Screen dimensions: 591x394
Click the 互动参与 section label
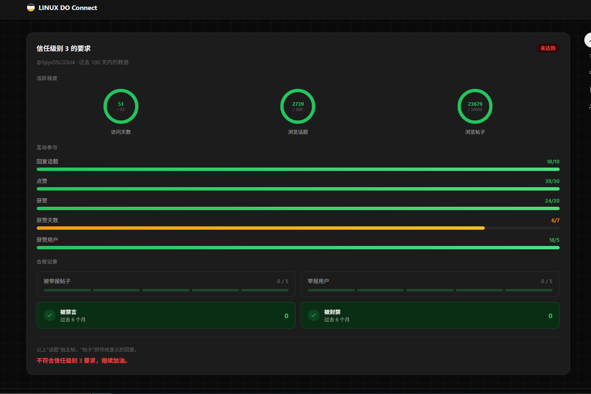[x=47, y=148]
